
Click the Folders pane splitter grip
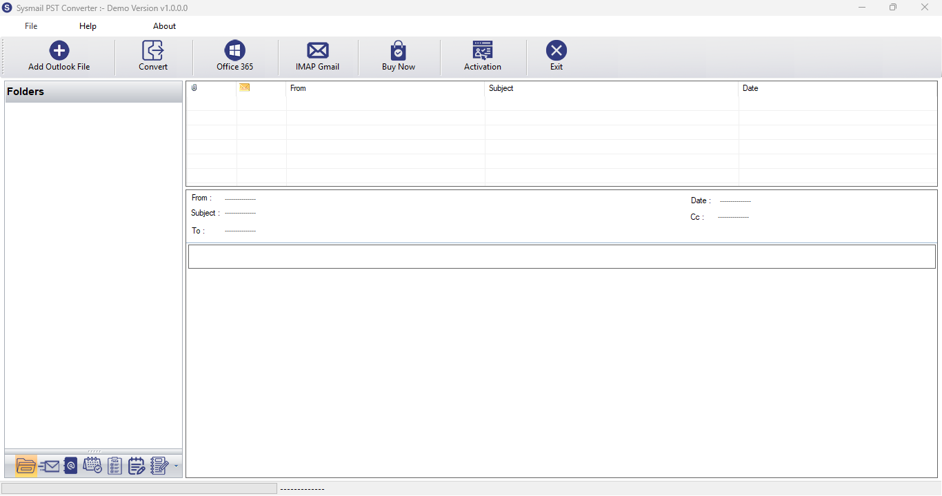pos(94,452)
